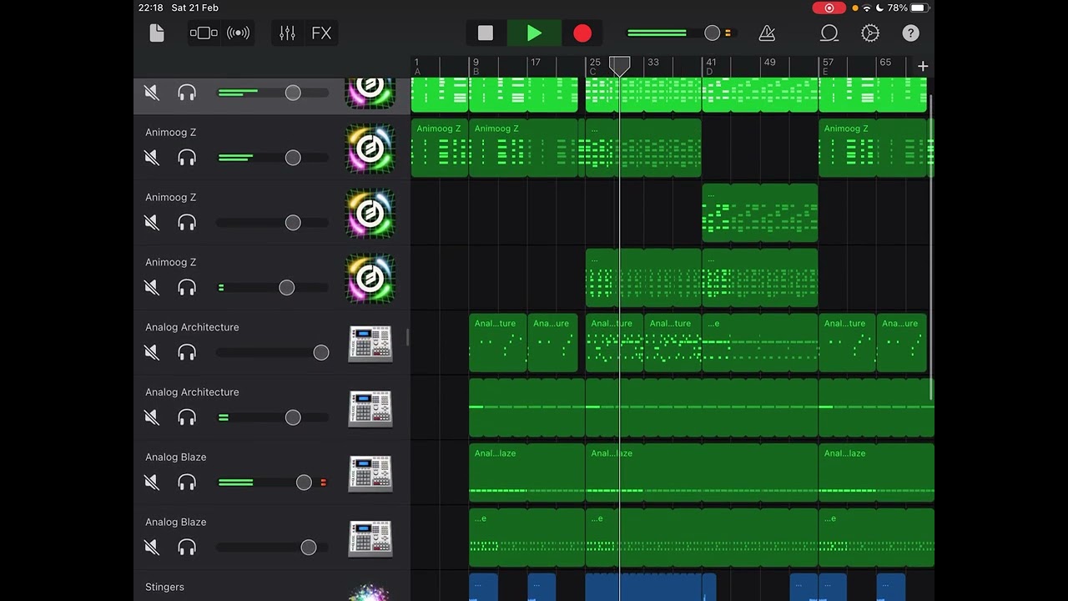Select the Animoog Z track region at bar 41

click(760, 213)
